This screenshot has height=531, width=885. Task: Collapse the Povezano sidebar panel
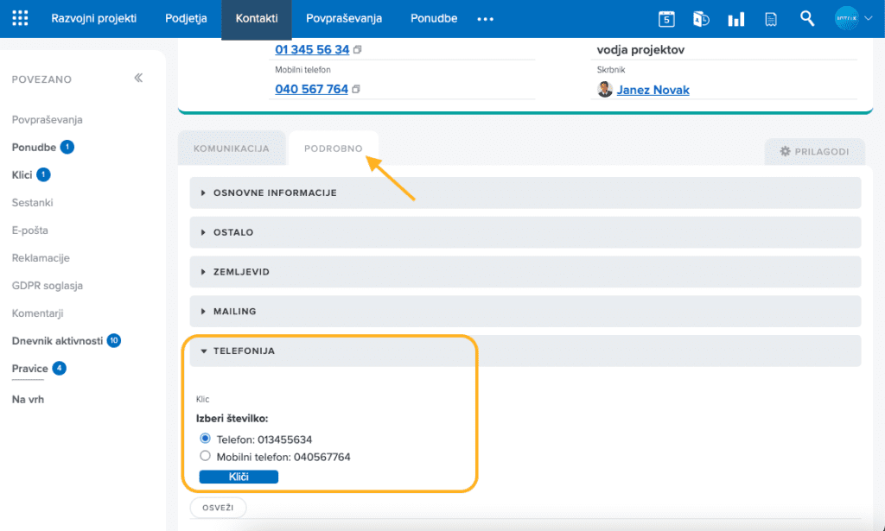pyautogui.click(x=138, y=79)
